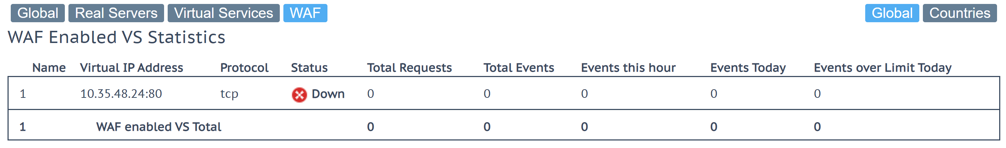
Task: Open the Global statistics tab
Action: point(38,13)
